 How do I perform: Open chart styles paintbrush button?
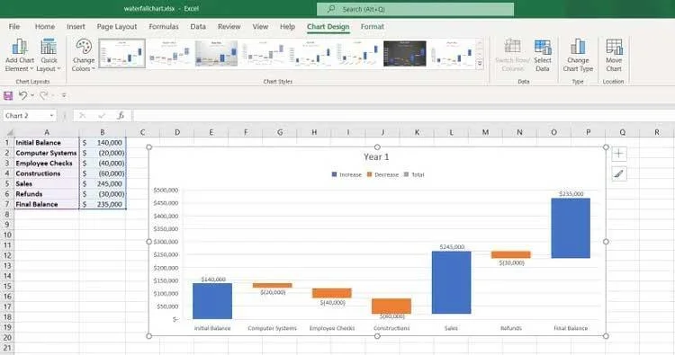619,174
